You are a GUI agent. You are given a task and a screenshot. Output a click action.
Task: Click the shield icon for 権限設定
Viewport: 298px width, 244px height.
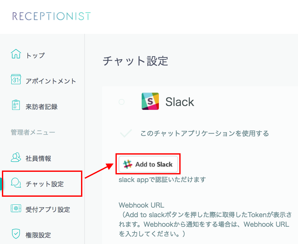(x=16, y=234)
